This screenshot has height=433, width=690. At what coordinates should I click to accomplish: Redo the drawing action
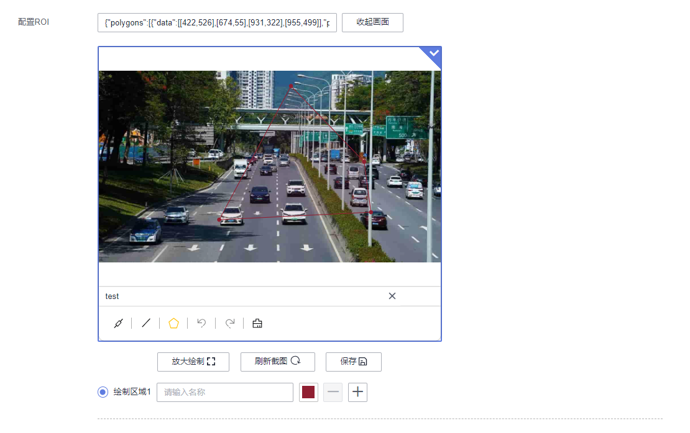[x=230, y=323]
